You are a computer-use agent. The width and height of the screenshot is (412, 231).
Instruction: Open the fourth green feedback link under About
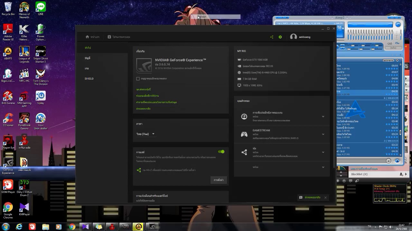144,108
